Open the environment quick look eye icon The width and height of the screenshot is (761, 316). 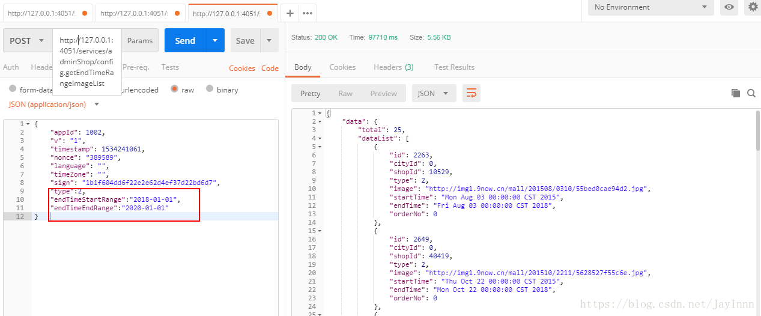point(729,7)
